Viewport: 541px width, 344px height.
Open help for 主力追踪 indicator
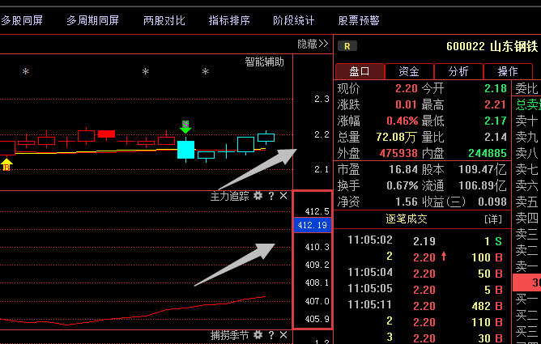pyautogui.click(x=271, y=196)
